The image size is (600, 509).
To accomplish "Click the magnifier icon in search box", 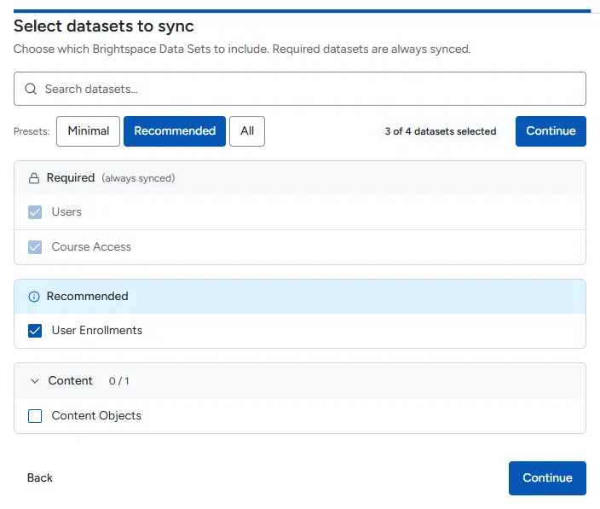I will pos(31,89).
